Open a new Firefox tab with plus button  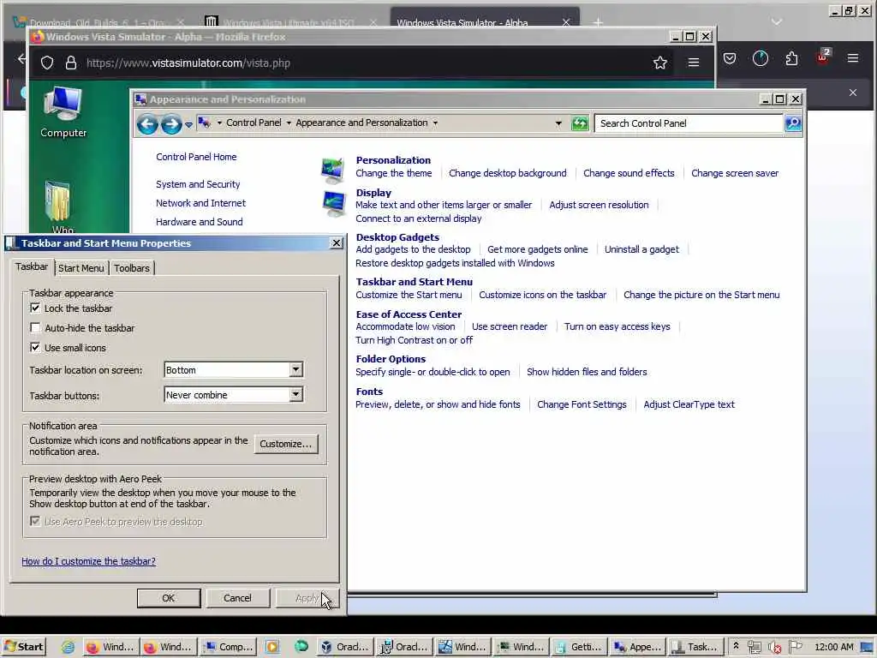click(598, 22)
